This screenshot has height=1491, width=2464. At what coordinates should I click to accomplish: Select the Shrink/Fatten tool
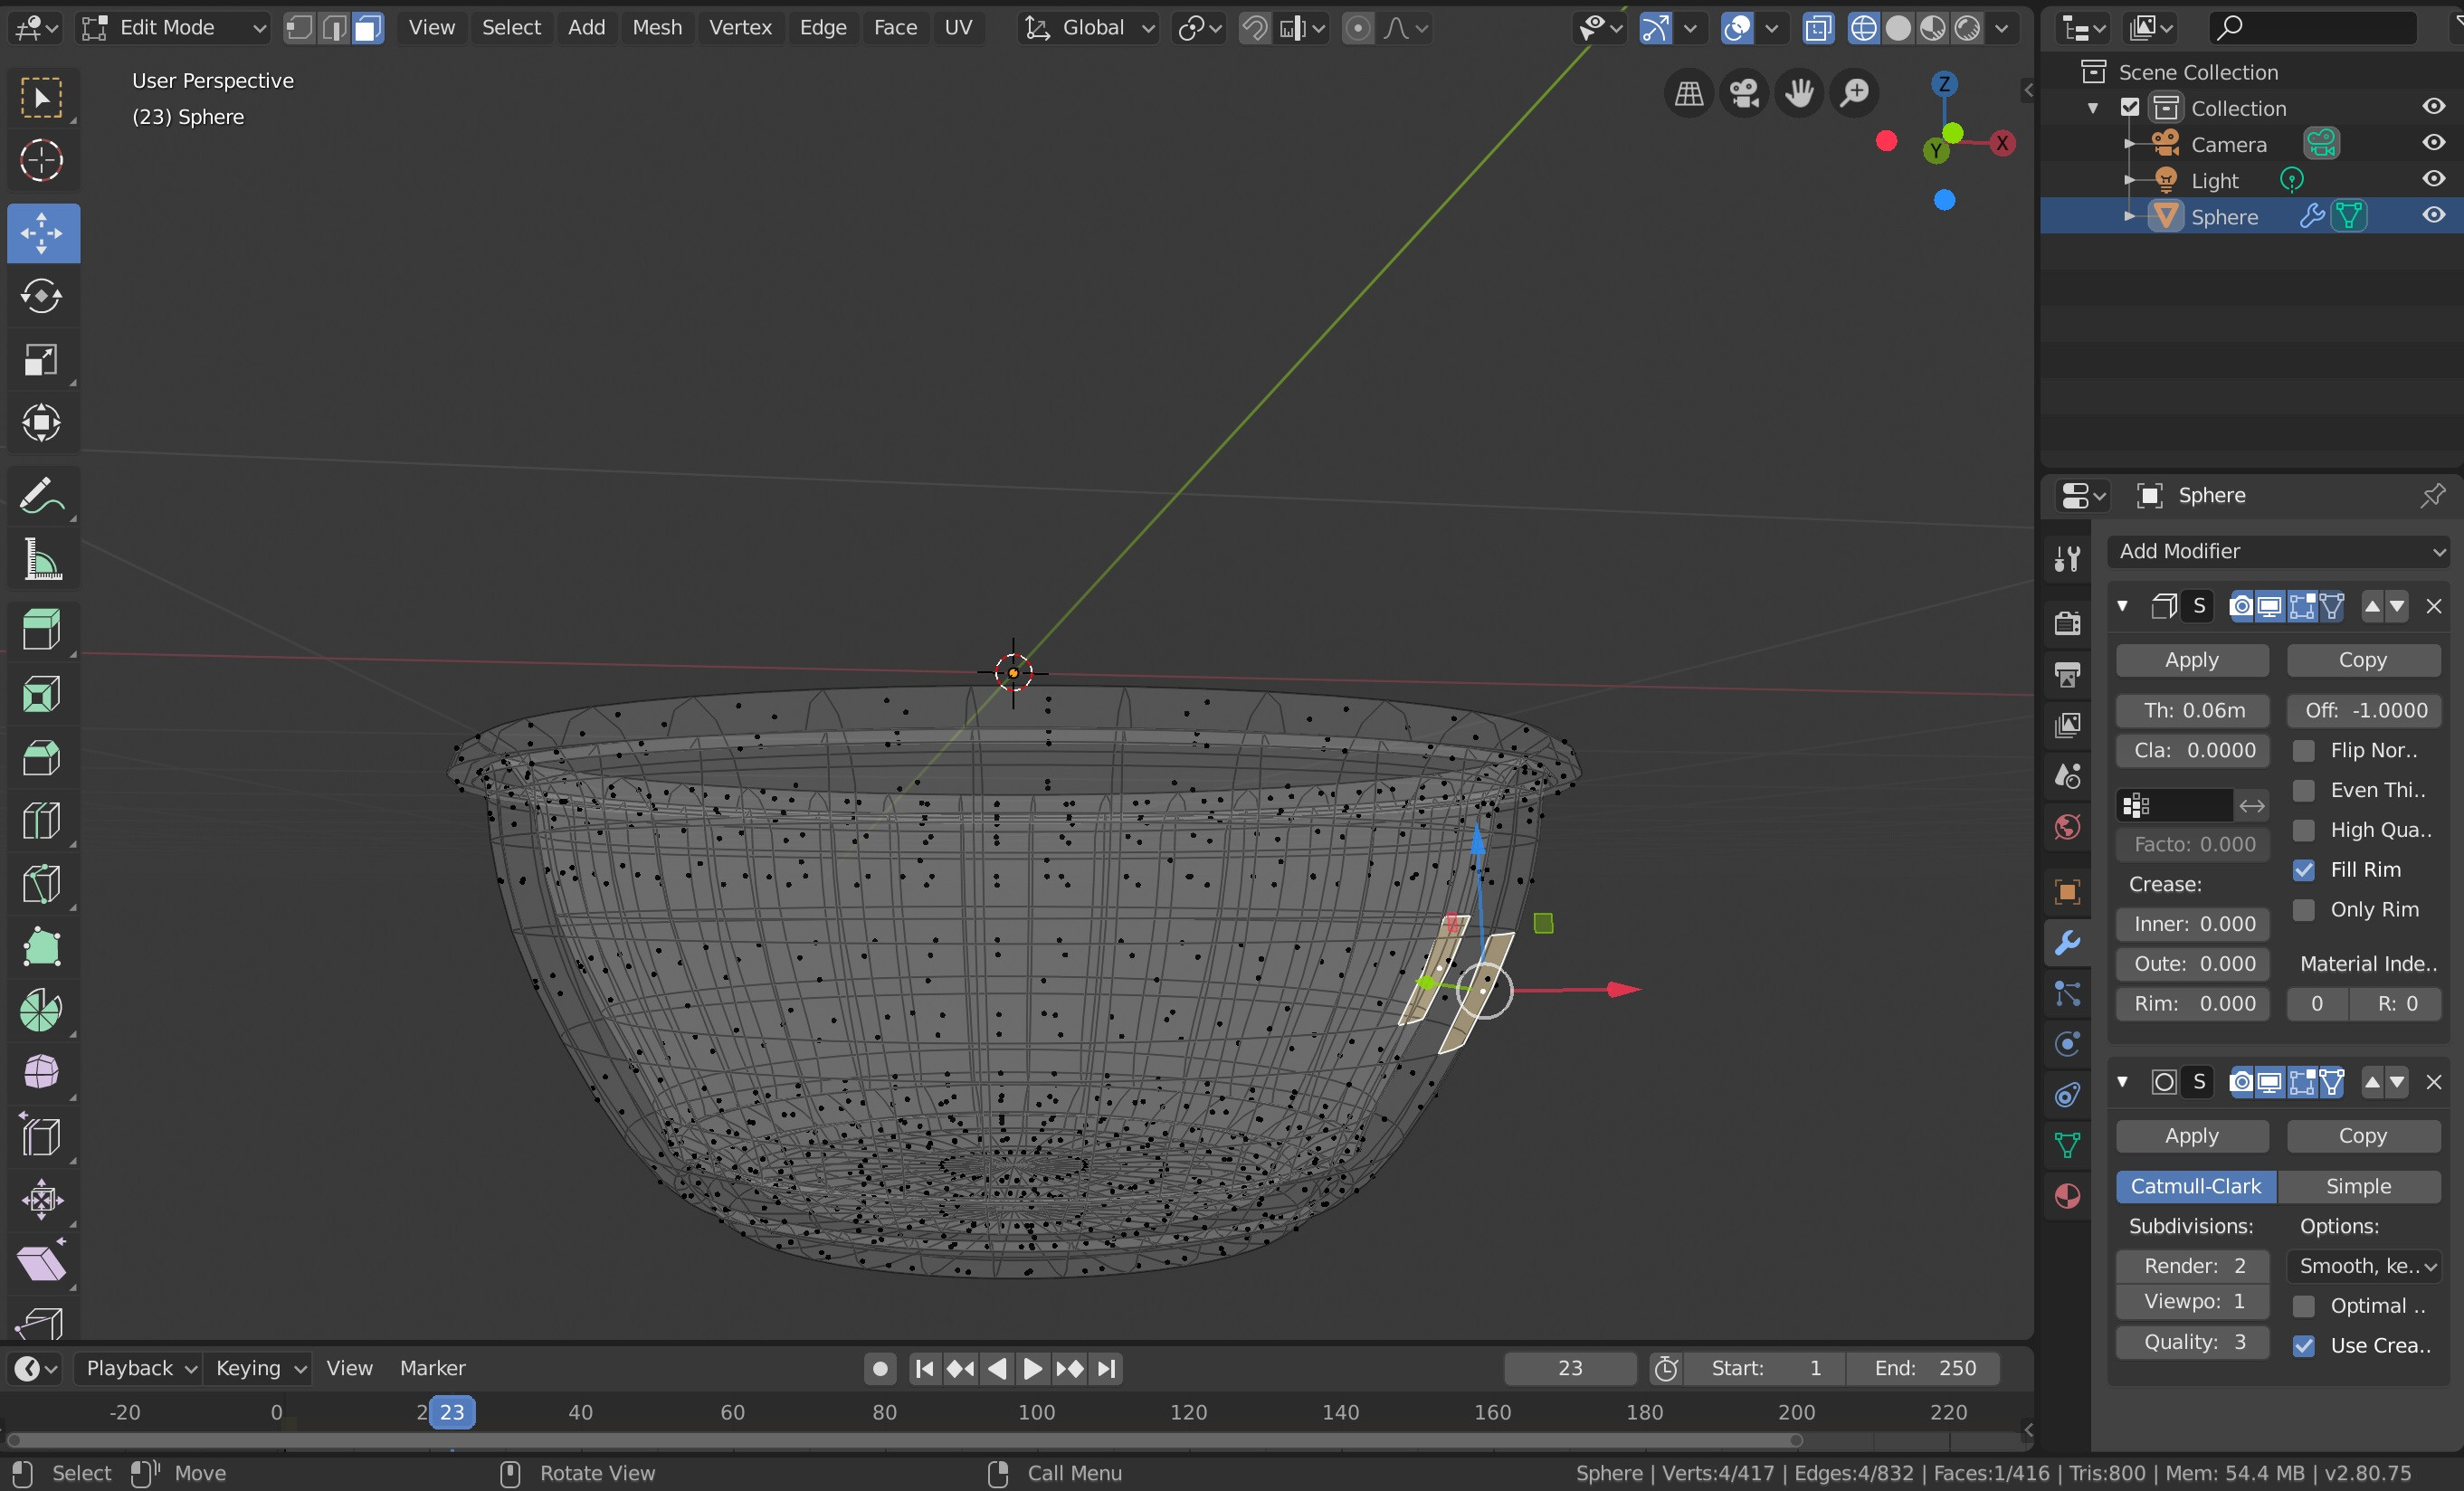tap(41, 1199)
